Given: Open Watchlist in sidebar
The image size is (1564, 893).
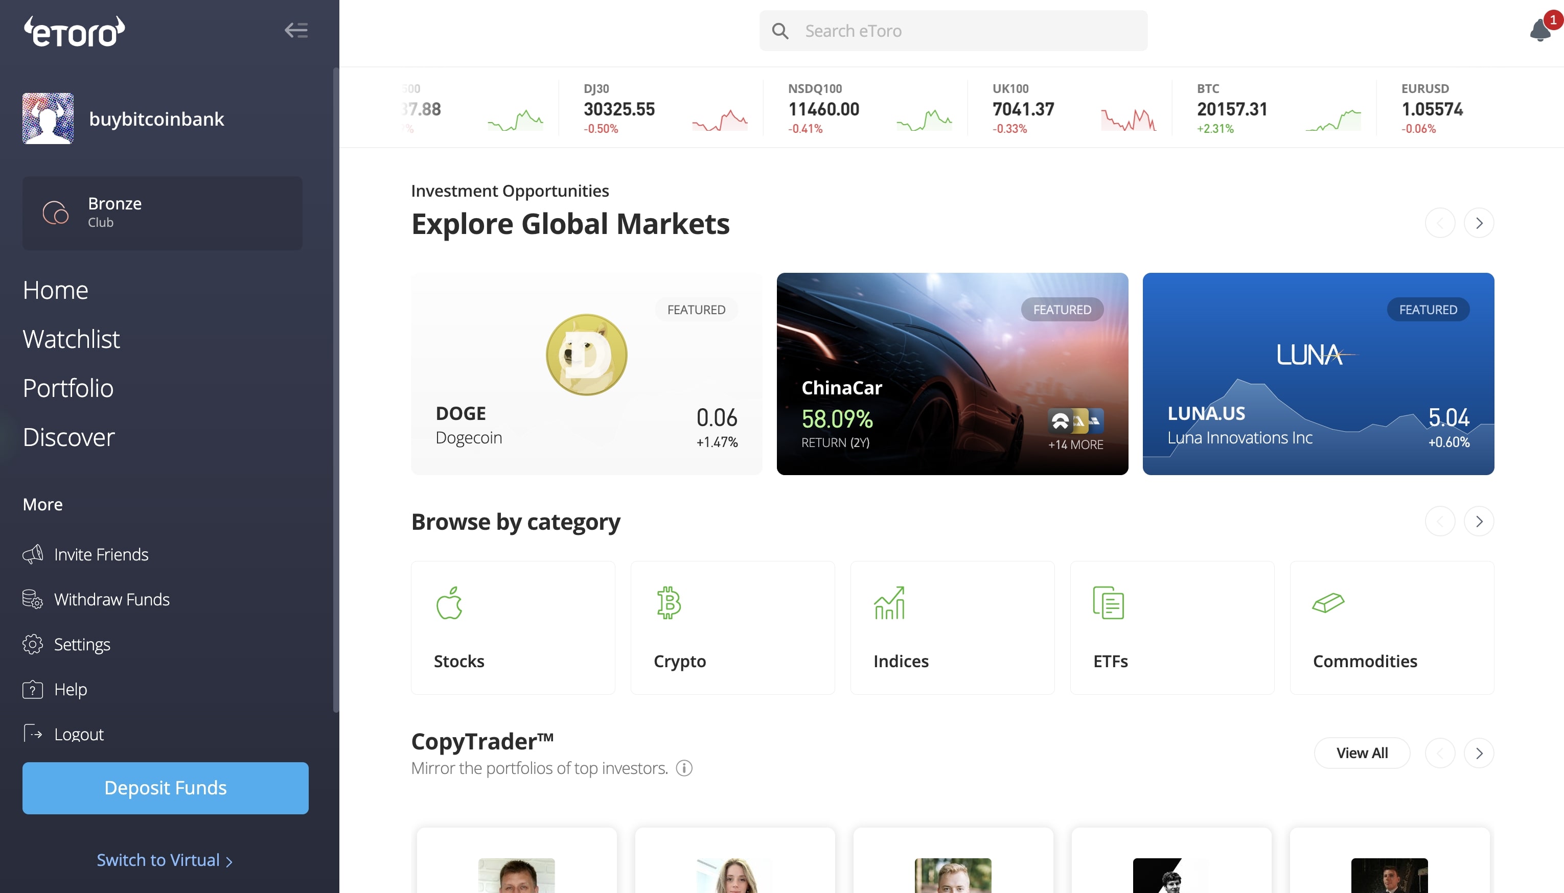Looking at the screenshot, I should pyautogui.click(x=71, y=339).
